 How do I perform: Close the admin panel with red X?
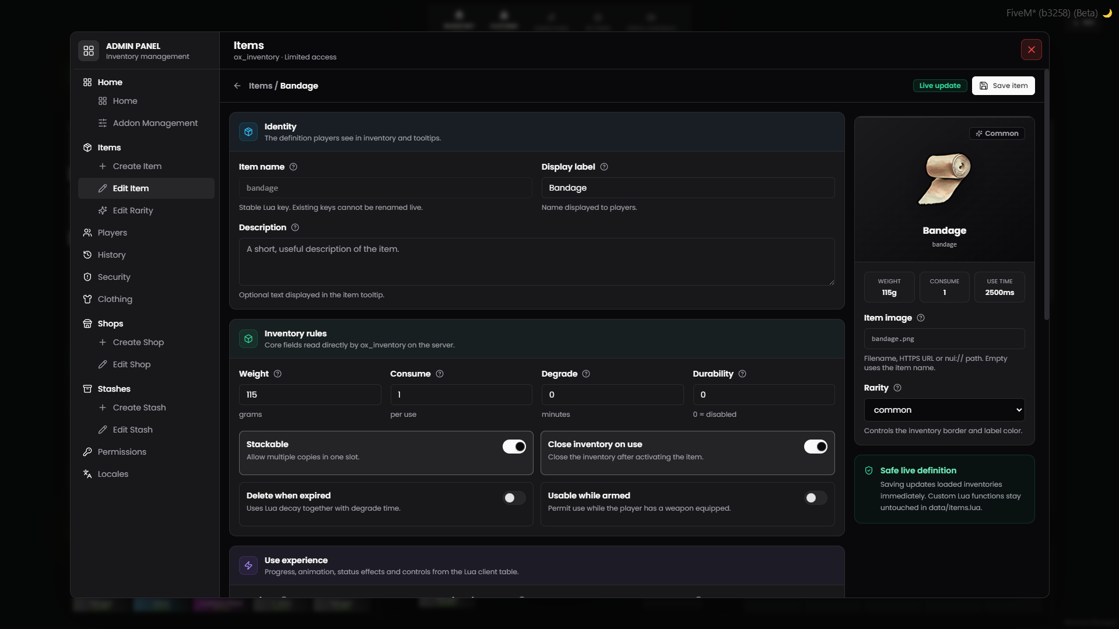pos(1031,50)
